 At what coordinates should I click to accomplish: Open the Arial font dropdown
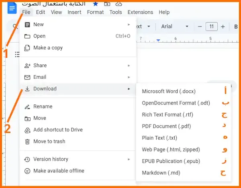(x=175, y=27)
